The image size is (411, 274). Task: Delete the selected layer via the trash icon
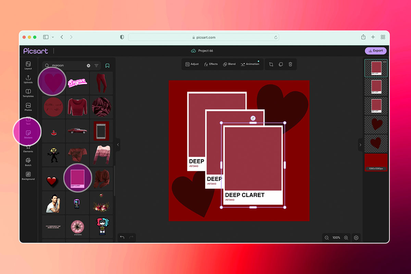tap(290, 64)
